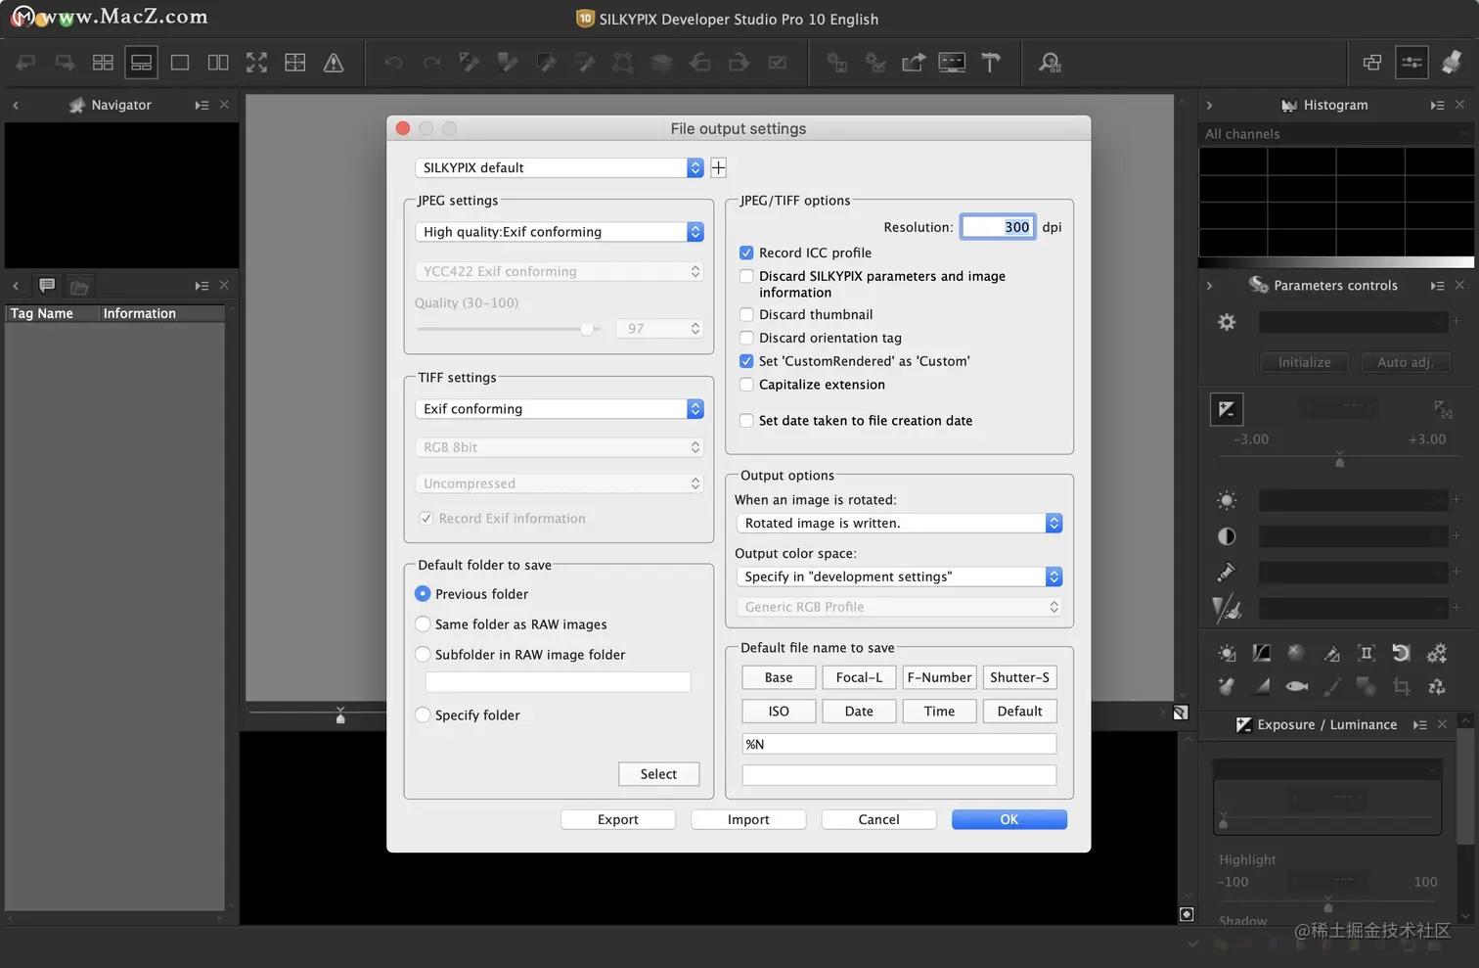Select the Previous folder radio option
This screenshot has height=968, width=1479.
tap(423, 594)
